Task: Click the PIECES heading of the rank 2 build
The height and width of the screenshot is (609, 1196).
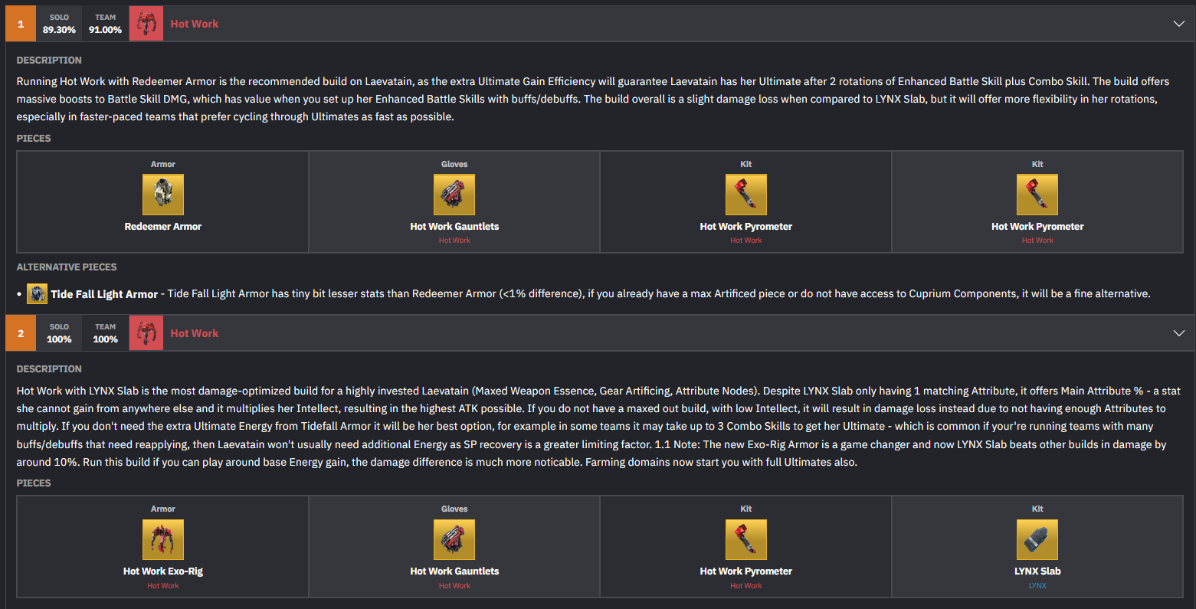Action: tap(34, 483)
